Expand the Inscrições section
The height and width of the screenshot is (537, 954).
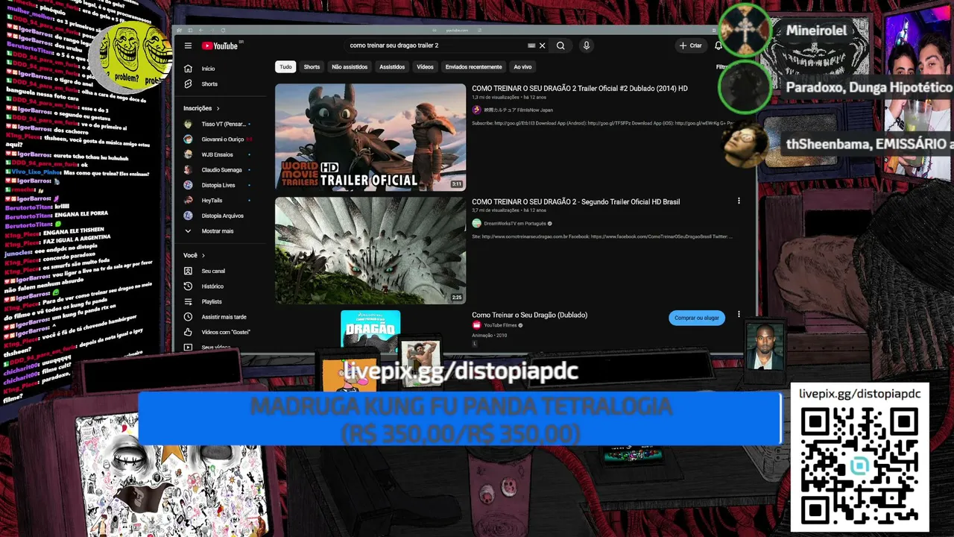point(200,108)
